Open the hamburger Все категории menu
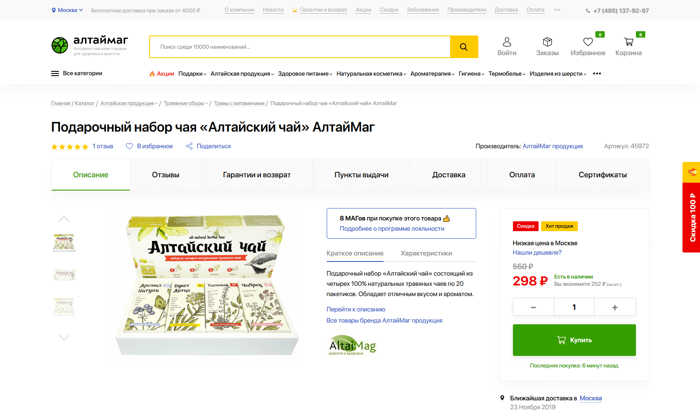Image resolution: width=700 pixels, height=414 pixels. tap(77, 73)
